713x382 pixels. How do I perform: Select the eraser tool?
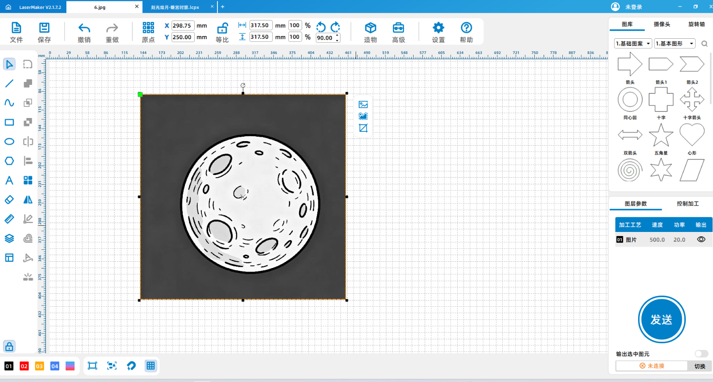pos(9,200)
